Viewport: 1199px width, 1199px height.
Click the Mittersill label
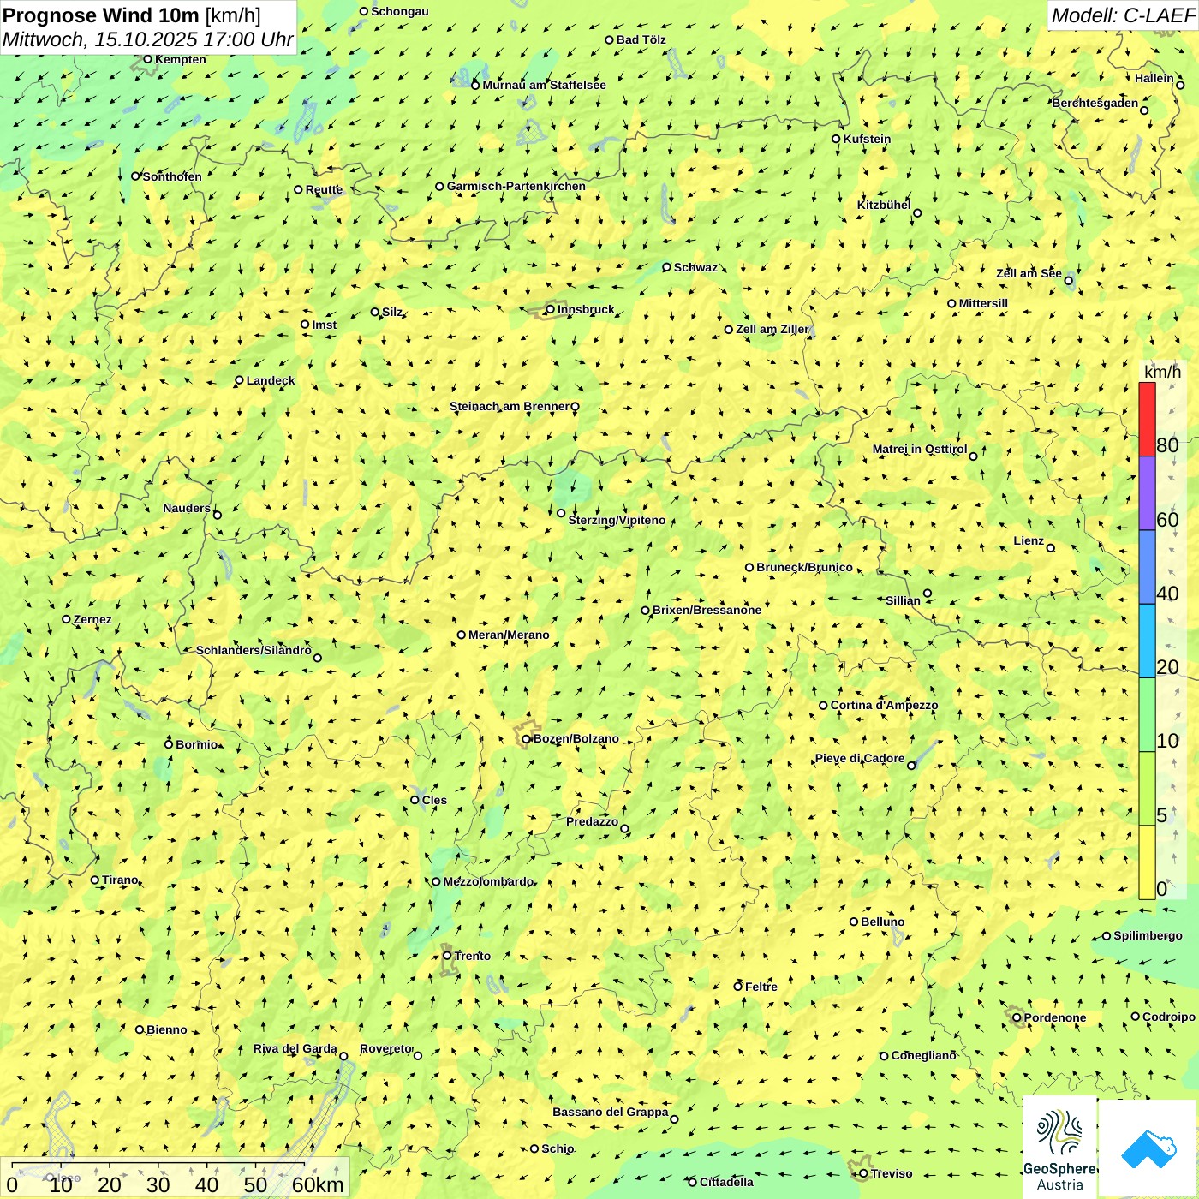tap(983, 303)
